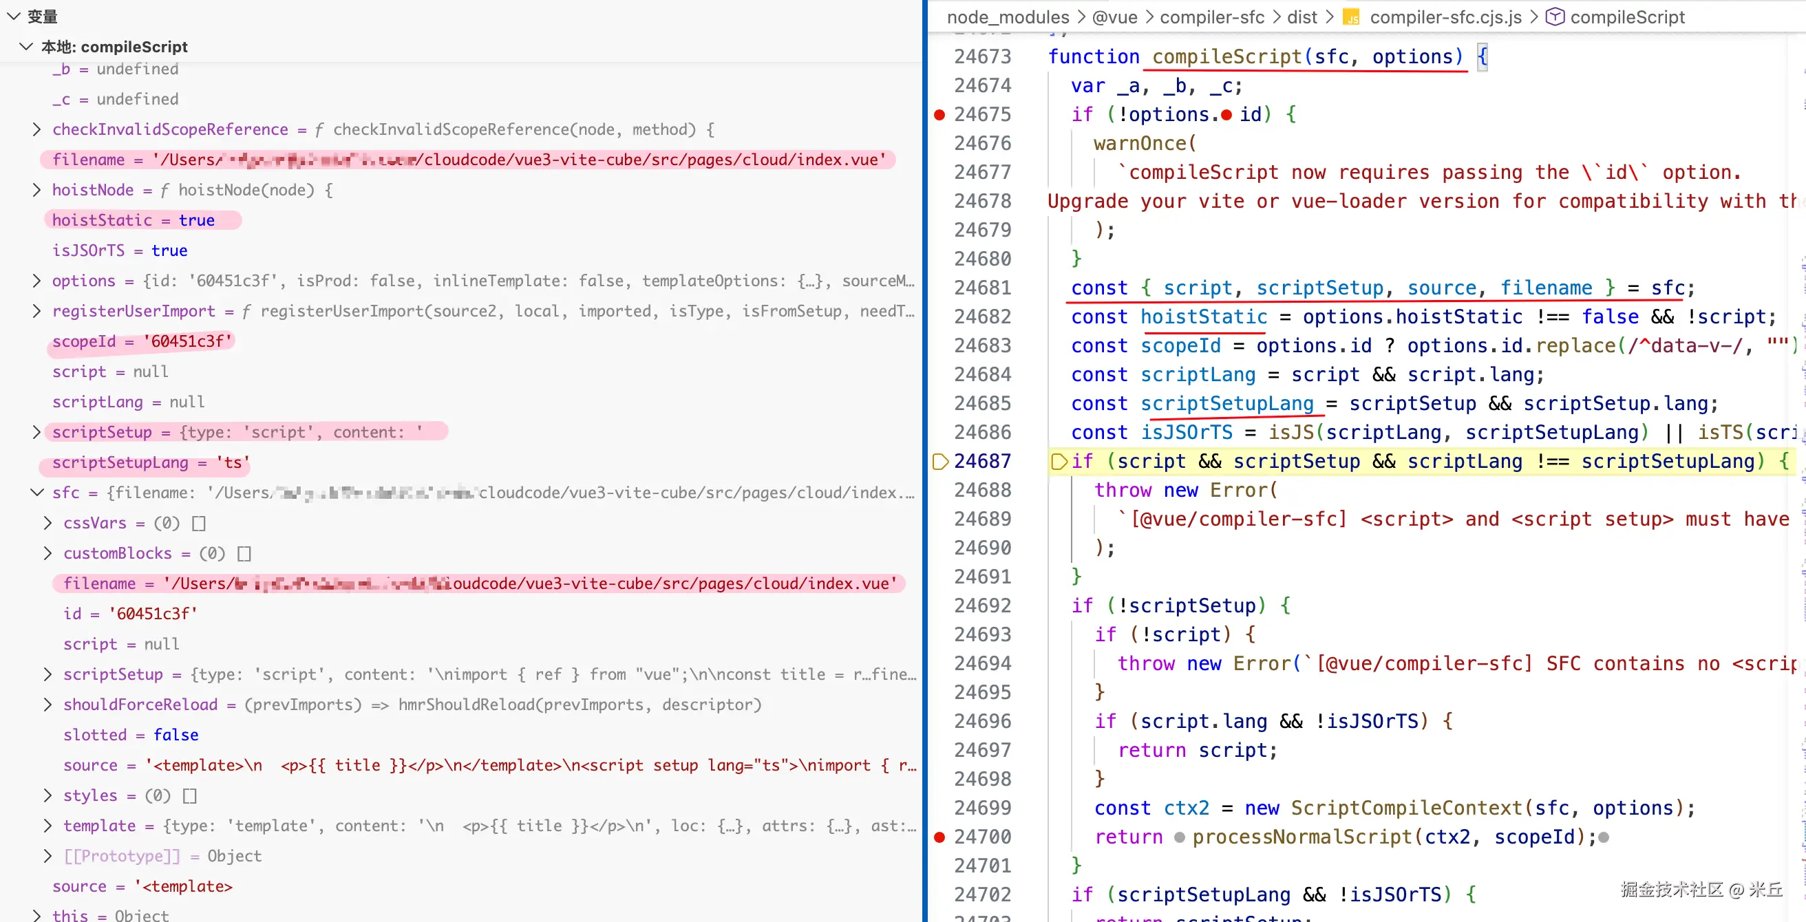Click the styles empty array icon

(189, 796)
